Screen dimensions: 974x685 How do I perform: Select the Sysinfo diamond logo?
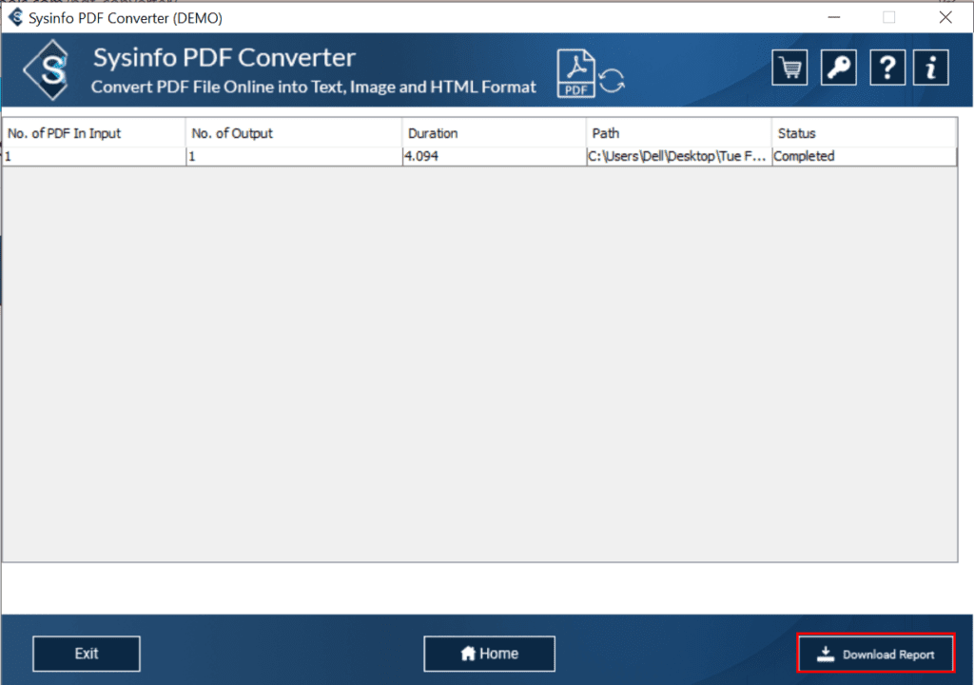pos(45,70)
